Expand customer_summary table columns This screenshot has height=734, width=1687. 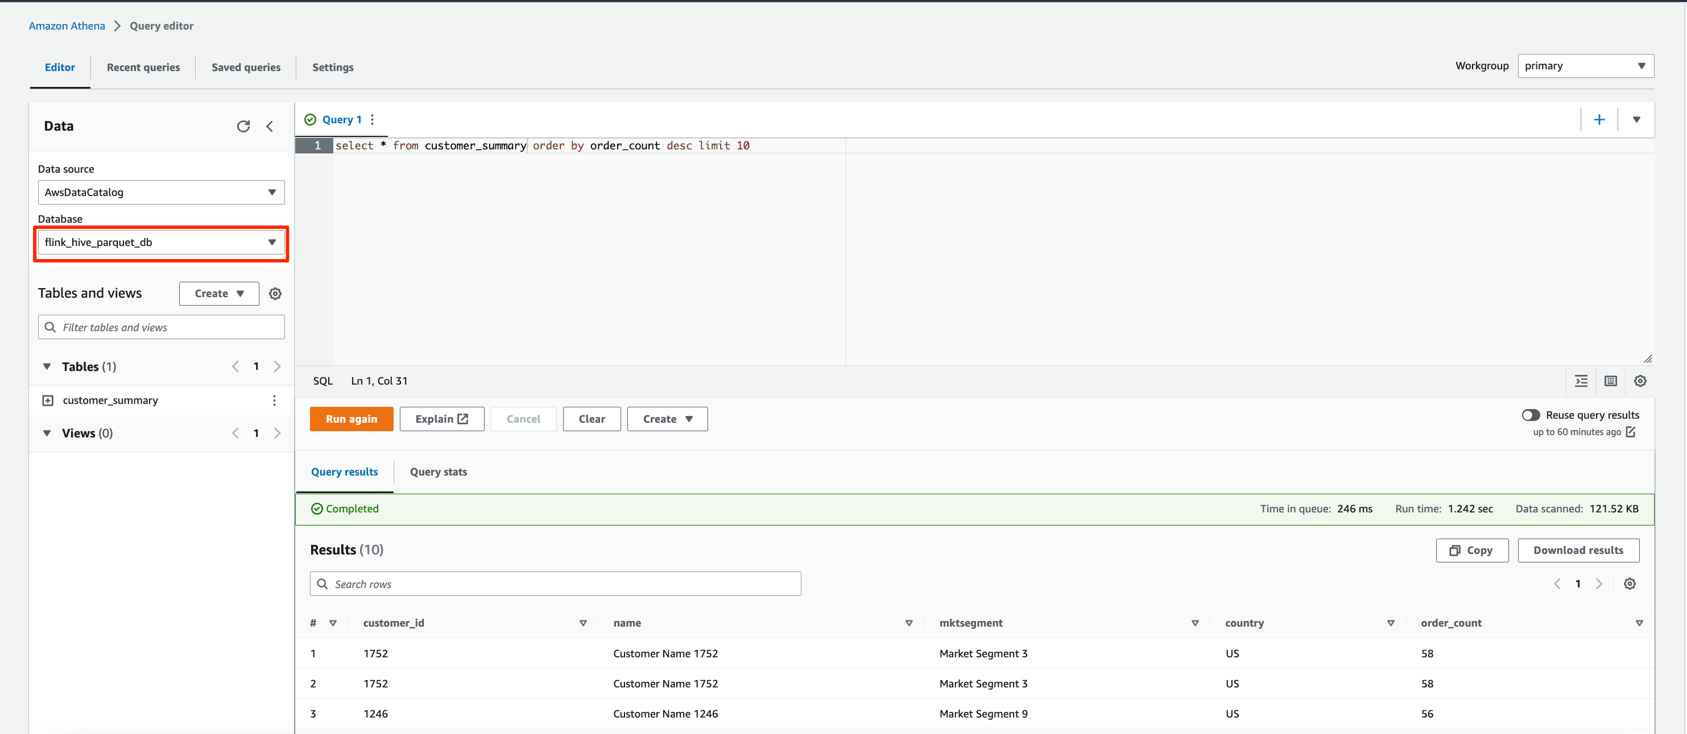point(48,401)
